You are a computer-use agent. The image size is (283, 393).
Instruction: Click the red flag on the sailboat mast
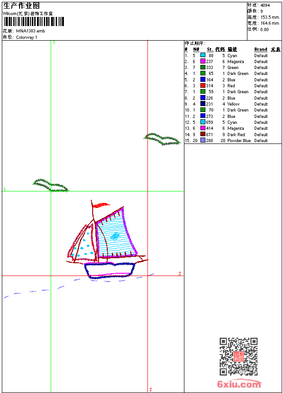pos(101,205)
